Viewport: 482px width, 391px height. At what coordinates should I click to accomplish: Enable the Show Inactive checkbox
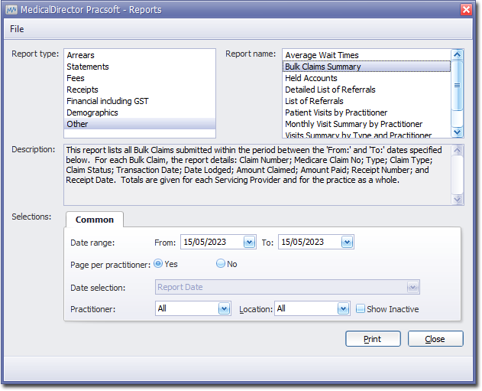(361, 309)
